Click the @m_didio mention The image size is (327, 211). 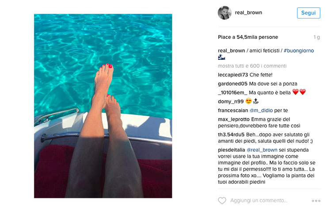(x=261, y=110)
